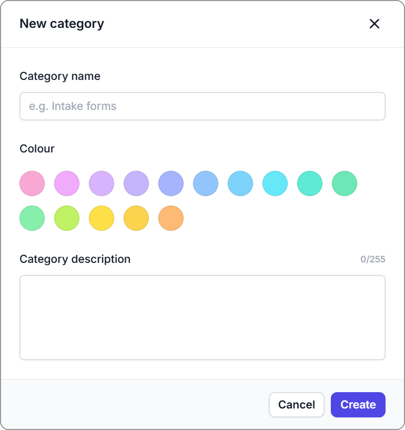Viewport: 405px width, 430px height.
Task: Pick the orange colour swatch
Action: click(x=171, y=218)
